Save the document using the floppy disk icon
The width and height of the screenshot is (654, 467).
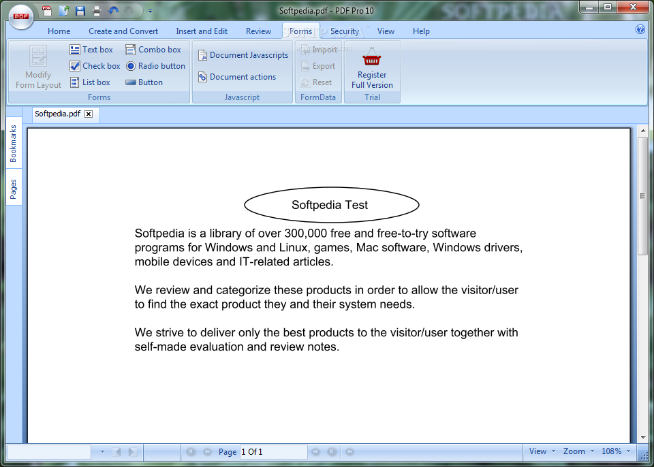80,10
